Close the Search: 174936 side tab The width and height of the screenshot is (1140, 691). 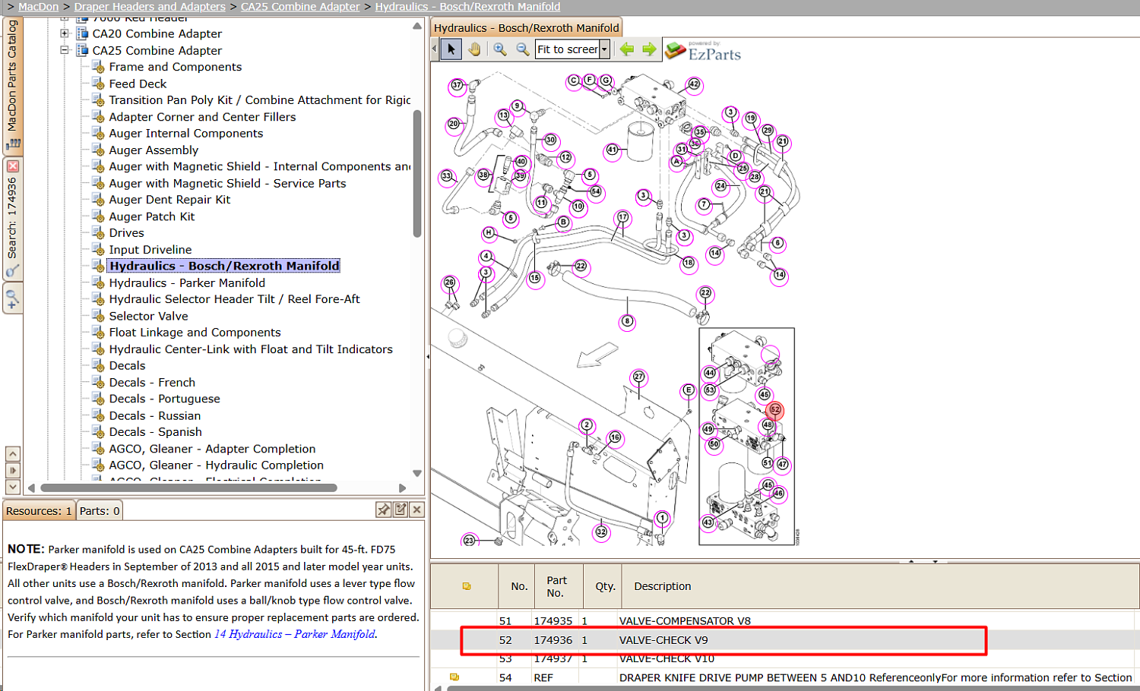pos(13,166)
